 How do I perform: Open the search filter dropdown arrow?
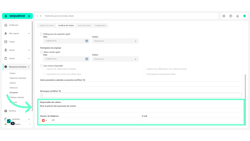click(40, 16)
